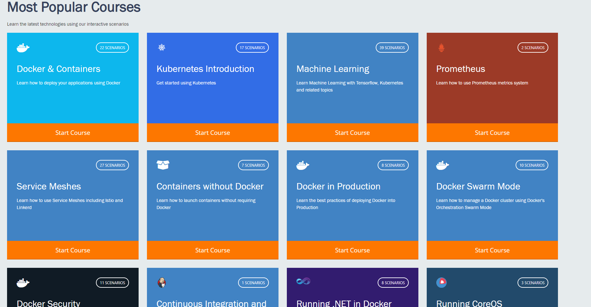The image size is (591, 307).
Task: Click the 17 Scenarios badge
Action: [252, 48]
